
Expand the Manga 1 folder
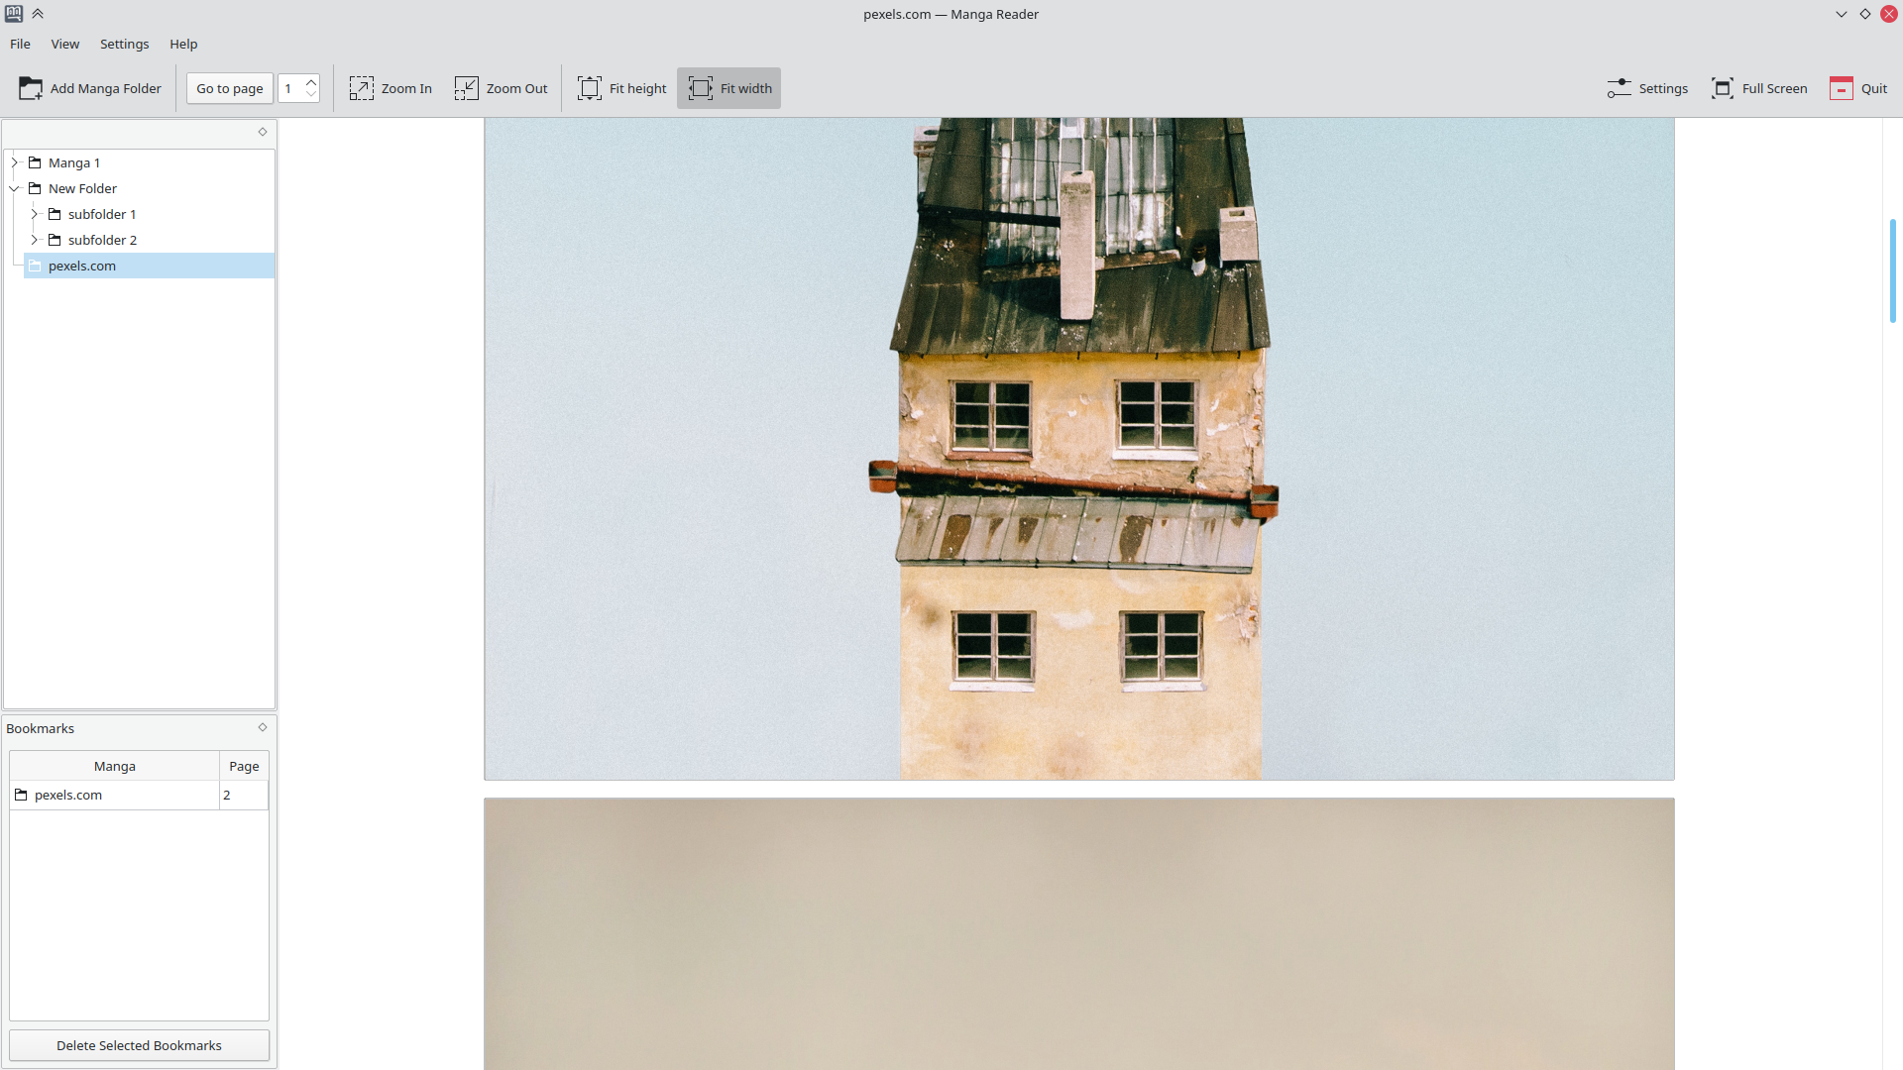tap(15, 162)
